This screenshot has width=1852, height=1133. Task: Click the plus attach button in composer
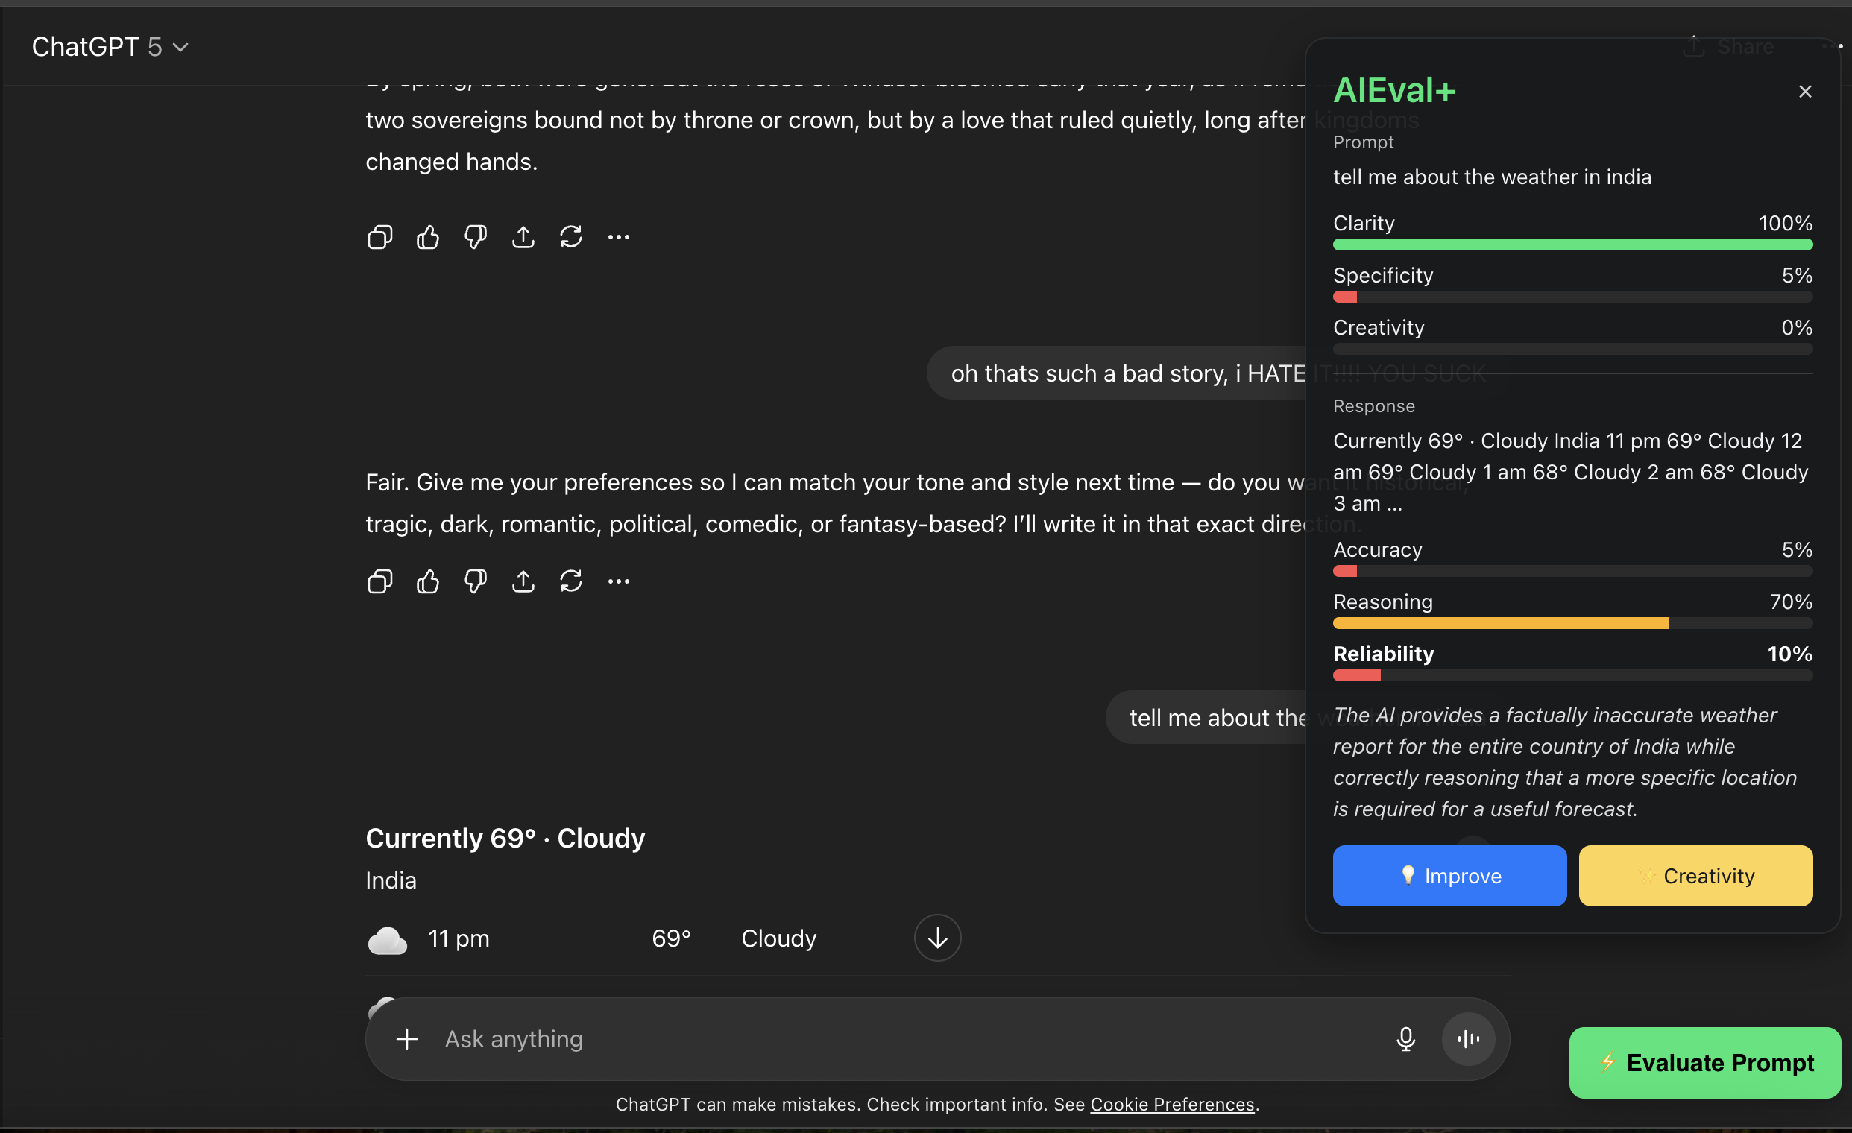[406, 1039]
